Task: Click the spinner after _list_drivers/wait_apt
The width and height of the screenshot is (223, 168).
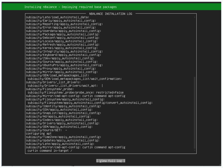Action: coord(102,86)
